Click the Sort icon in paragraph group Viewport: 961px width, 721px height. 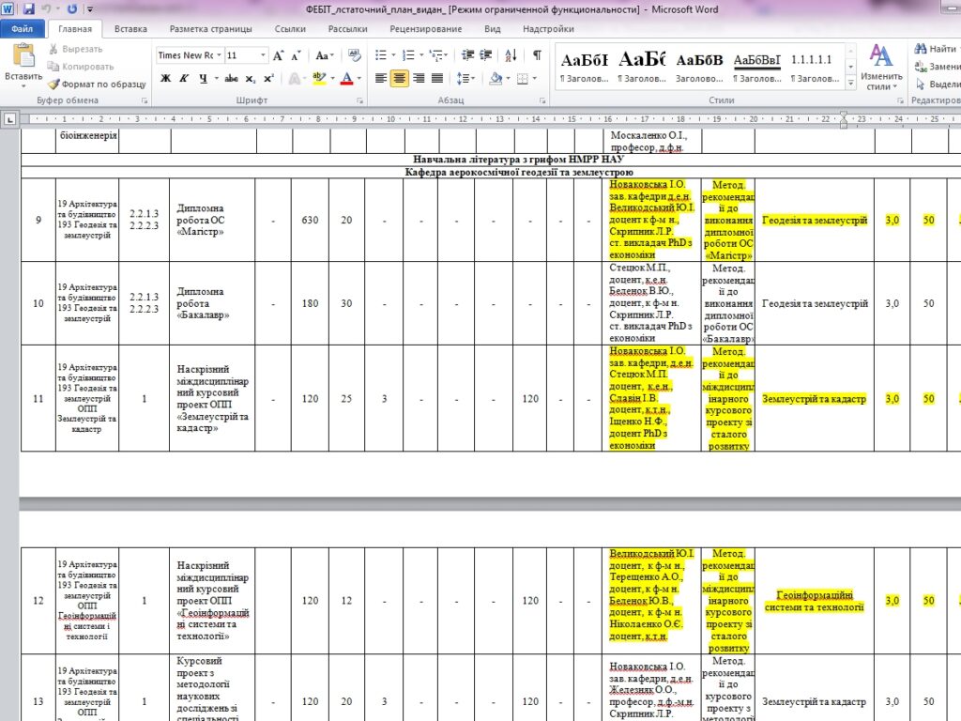[x=510, y=55]
